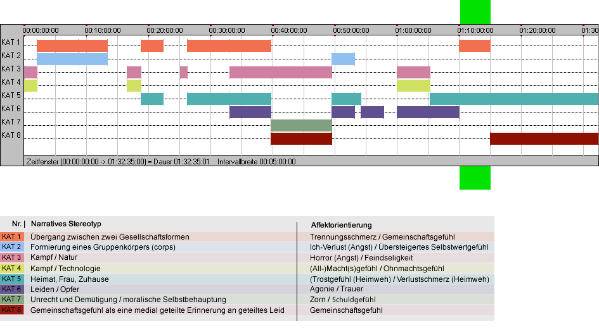The width and height of the screenshot is (599, 335).
Task: Select the dark red KAT 8 segment past 01:20:00:00
Action: tap(544, 138)
